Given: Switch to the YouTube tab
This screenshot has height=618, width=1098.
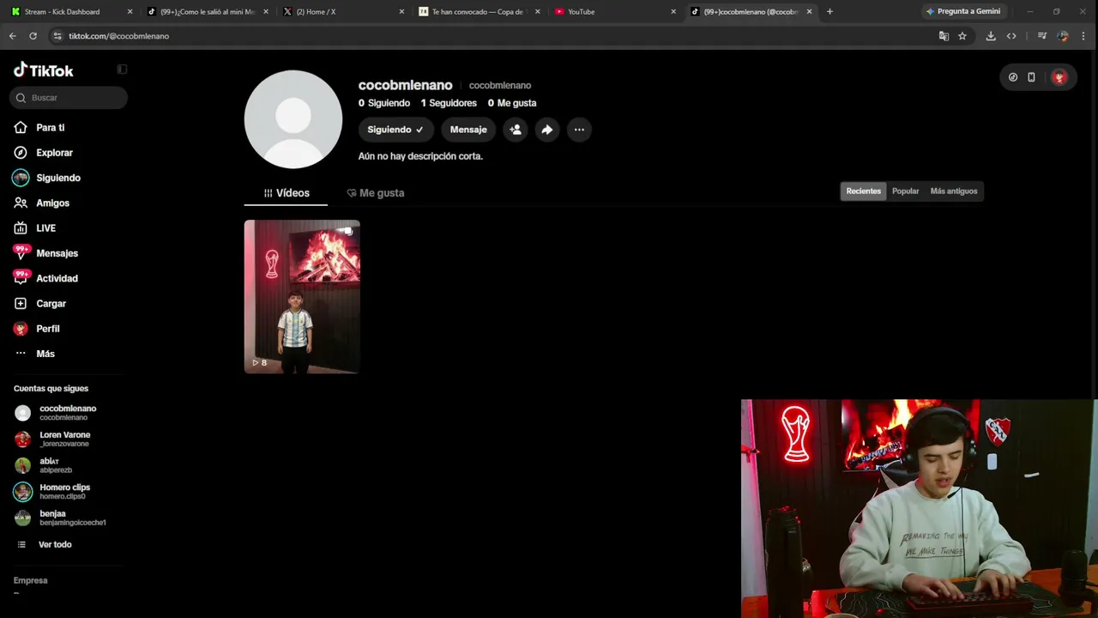Looking at the screenshot, I should 613,12.
